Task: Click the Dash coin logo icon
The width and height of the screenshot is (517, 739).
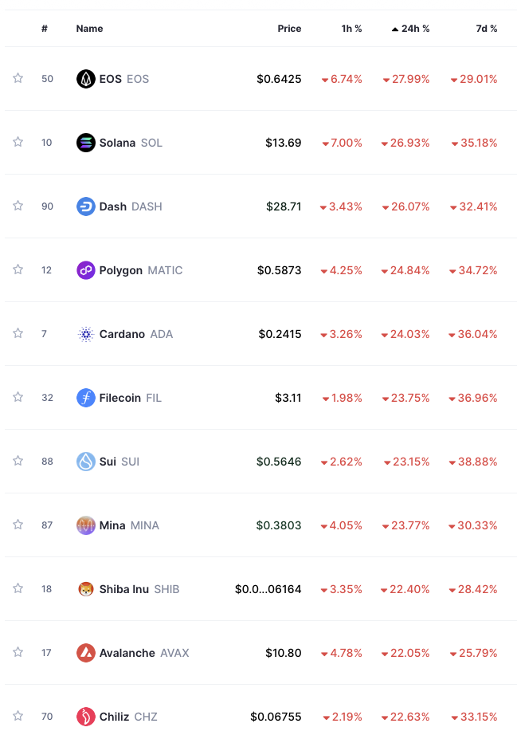Action: 86,206
